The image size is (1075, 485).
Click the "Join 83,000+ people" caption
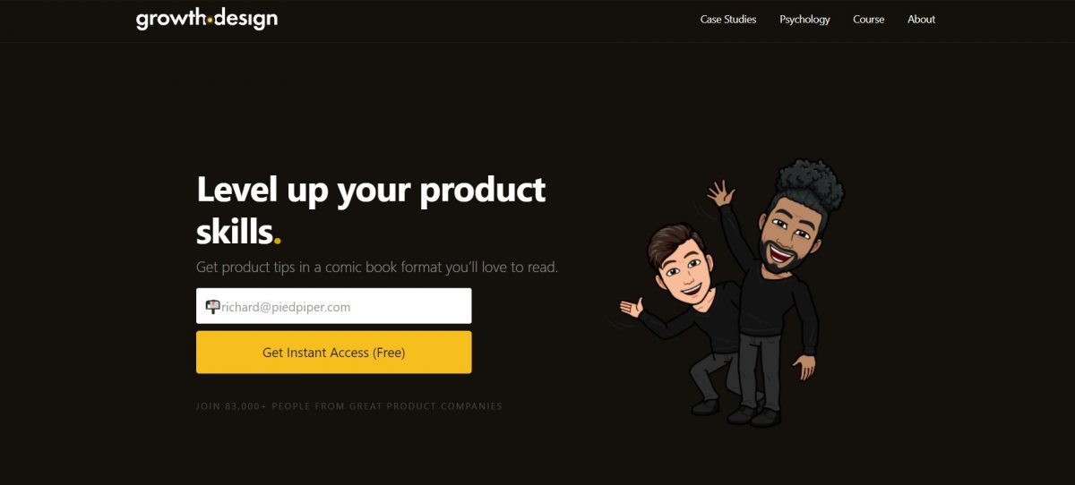[349, 406]
